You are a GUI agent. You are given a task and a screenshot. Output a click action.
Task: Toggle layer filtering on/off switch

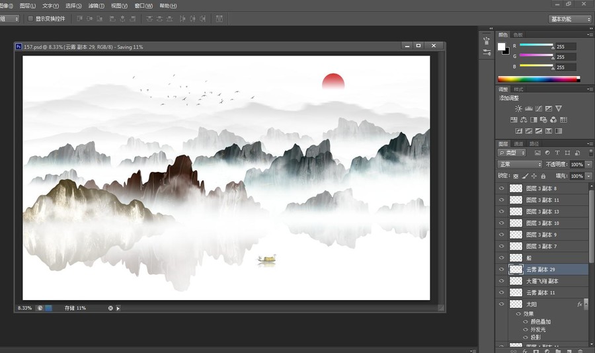pos(591,153)
